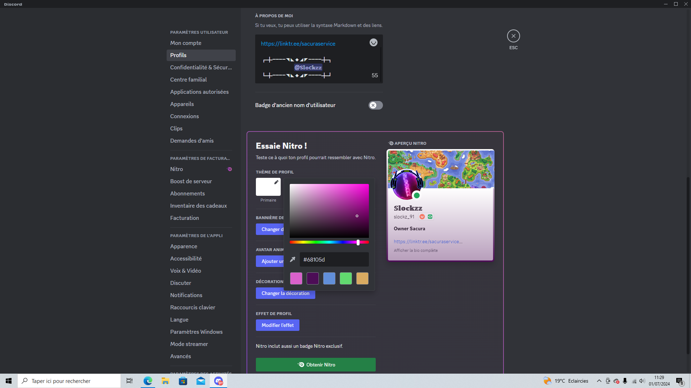Screen dimensions: 691x388
Task: Go to Mon compte settings
Action: coord(201,43)
